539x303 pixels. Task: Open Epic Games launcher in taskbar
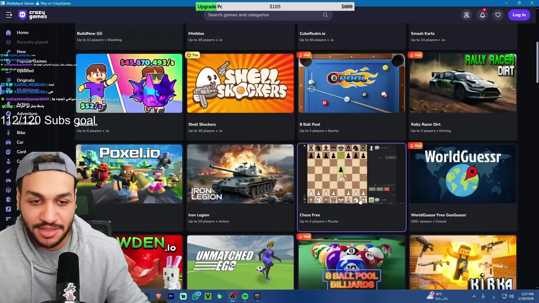tap(257, 296)
